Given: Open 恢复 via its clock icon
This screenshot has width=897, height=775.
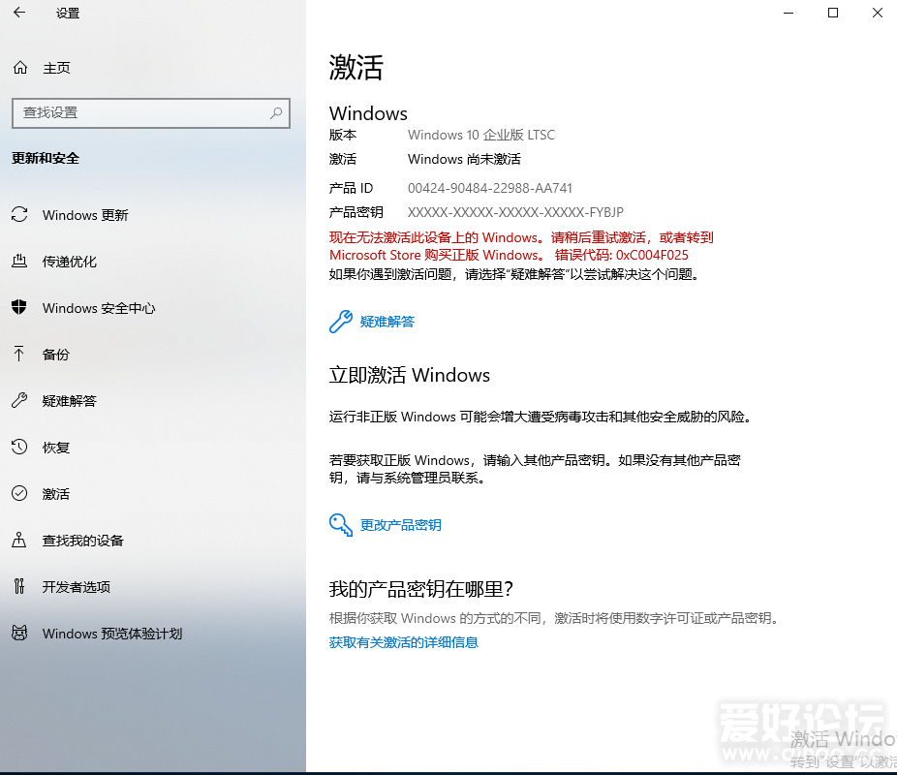Looking at the screenshot, I should coord(20,448).
